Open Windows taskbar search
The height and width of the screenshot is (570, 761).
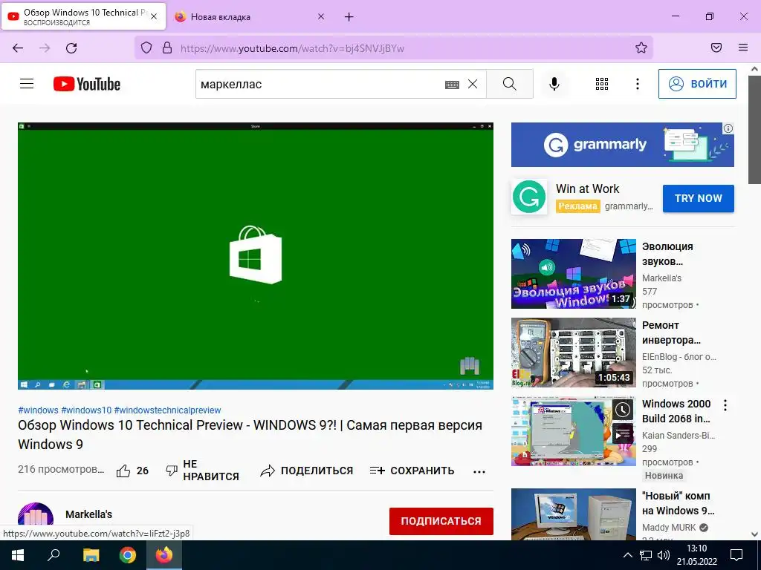click(54, 555)
